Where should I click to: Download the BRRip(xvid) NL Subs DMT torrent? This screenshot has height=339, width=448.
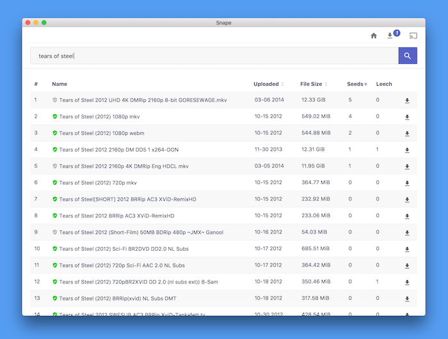tap(407, 299)
